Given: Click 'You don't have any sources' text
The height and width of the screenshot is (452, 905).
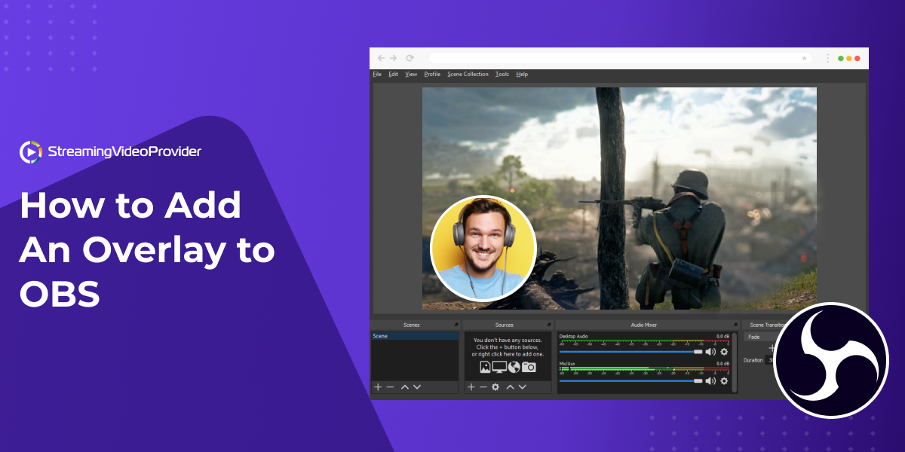Looking at the screenshot, I should 508,341.
